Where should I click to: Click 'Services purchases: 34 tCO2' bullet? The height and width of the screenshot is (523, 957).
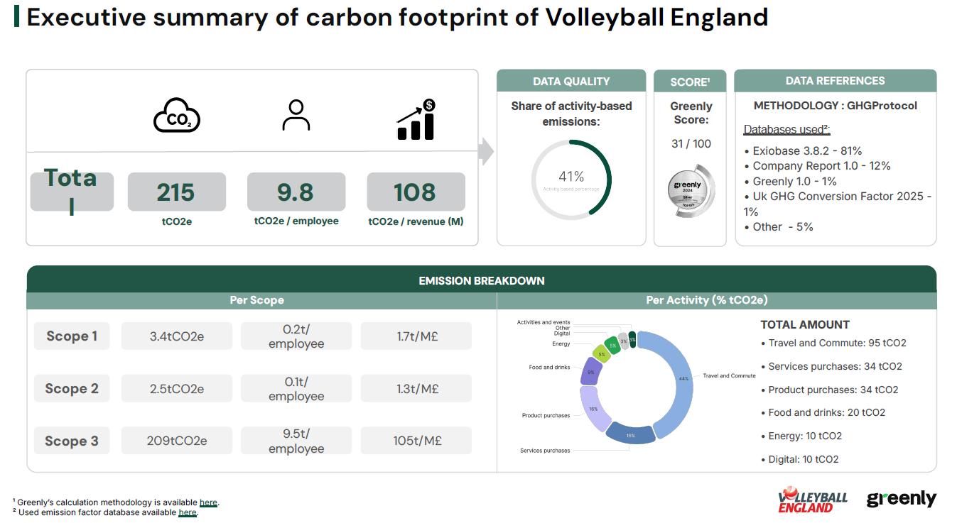(x=831, y=366)
